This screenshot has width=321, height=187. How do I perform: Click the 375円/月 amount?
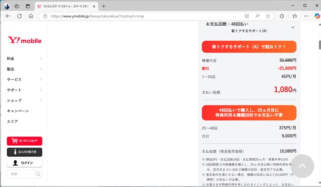[x=287, y=128]
